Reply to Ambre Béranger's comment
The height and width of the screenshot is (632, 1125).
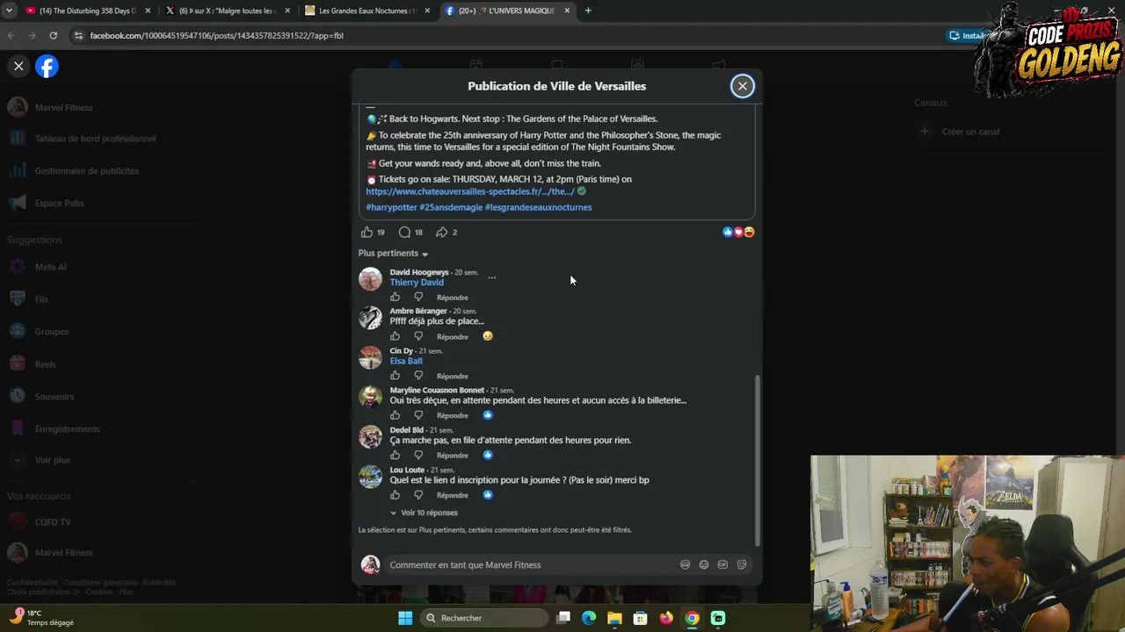453,337
